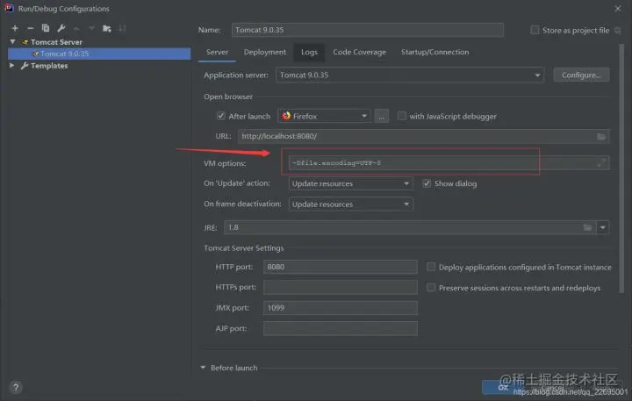
Task: Click in the HTTP port field
Action: point(341,267)
